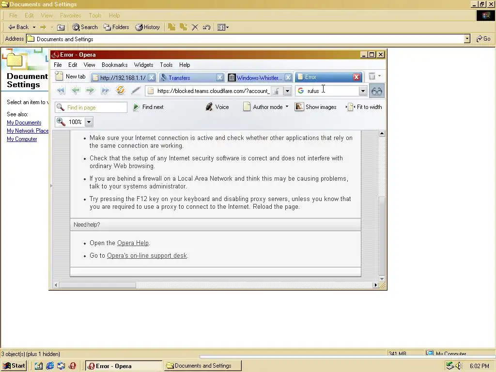Launch Opera from quick launch icon

(x=72, y=366)
